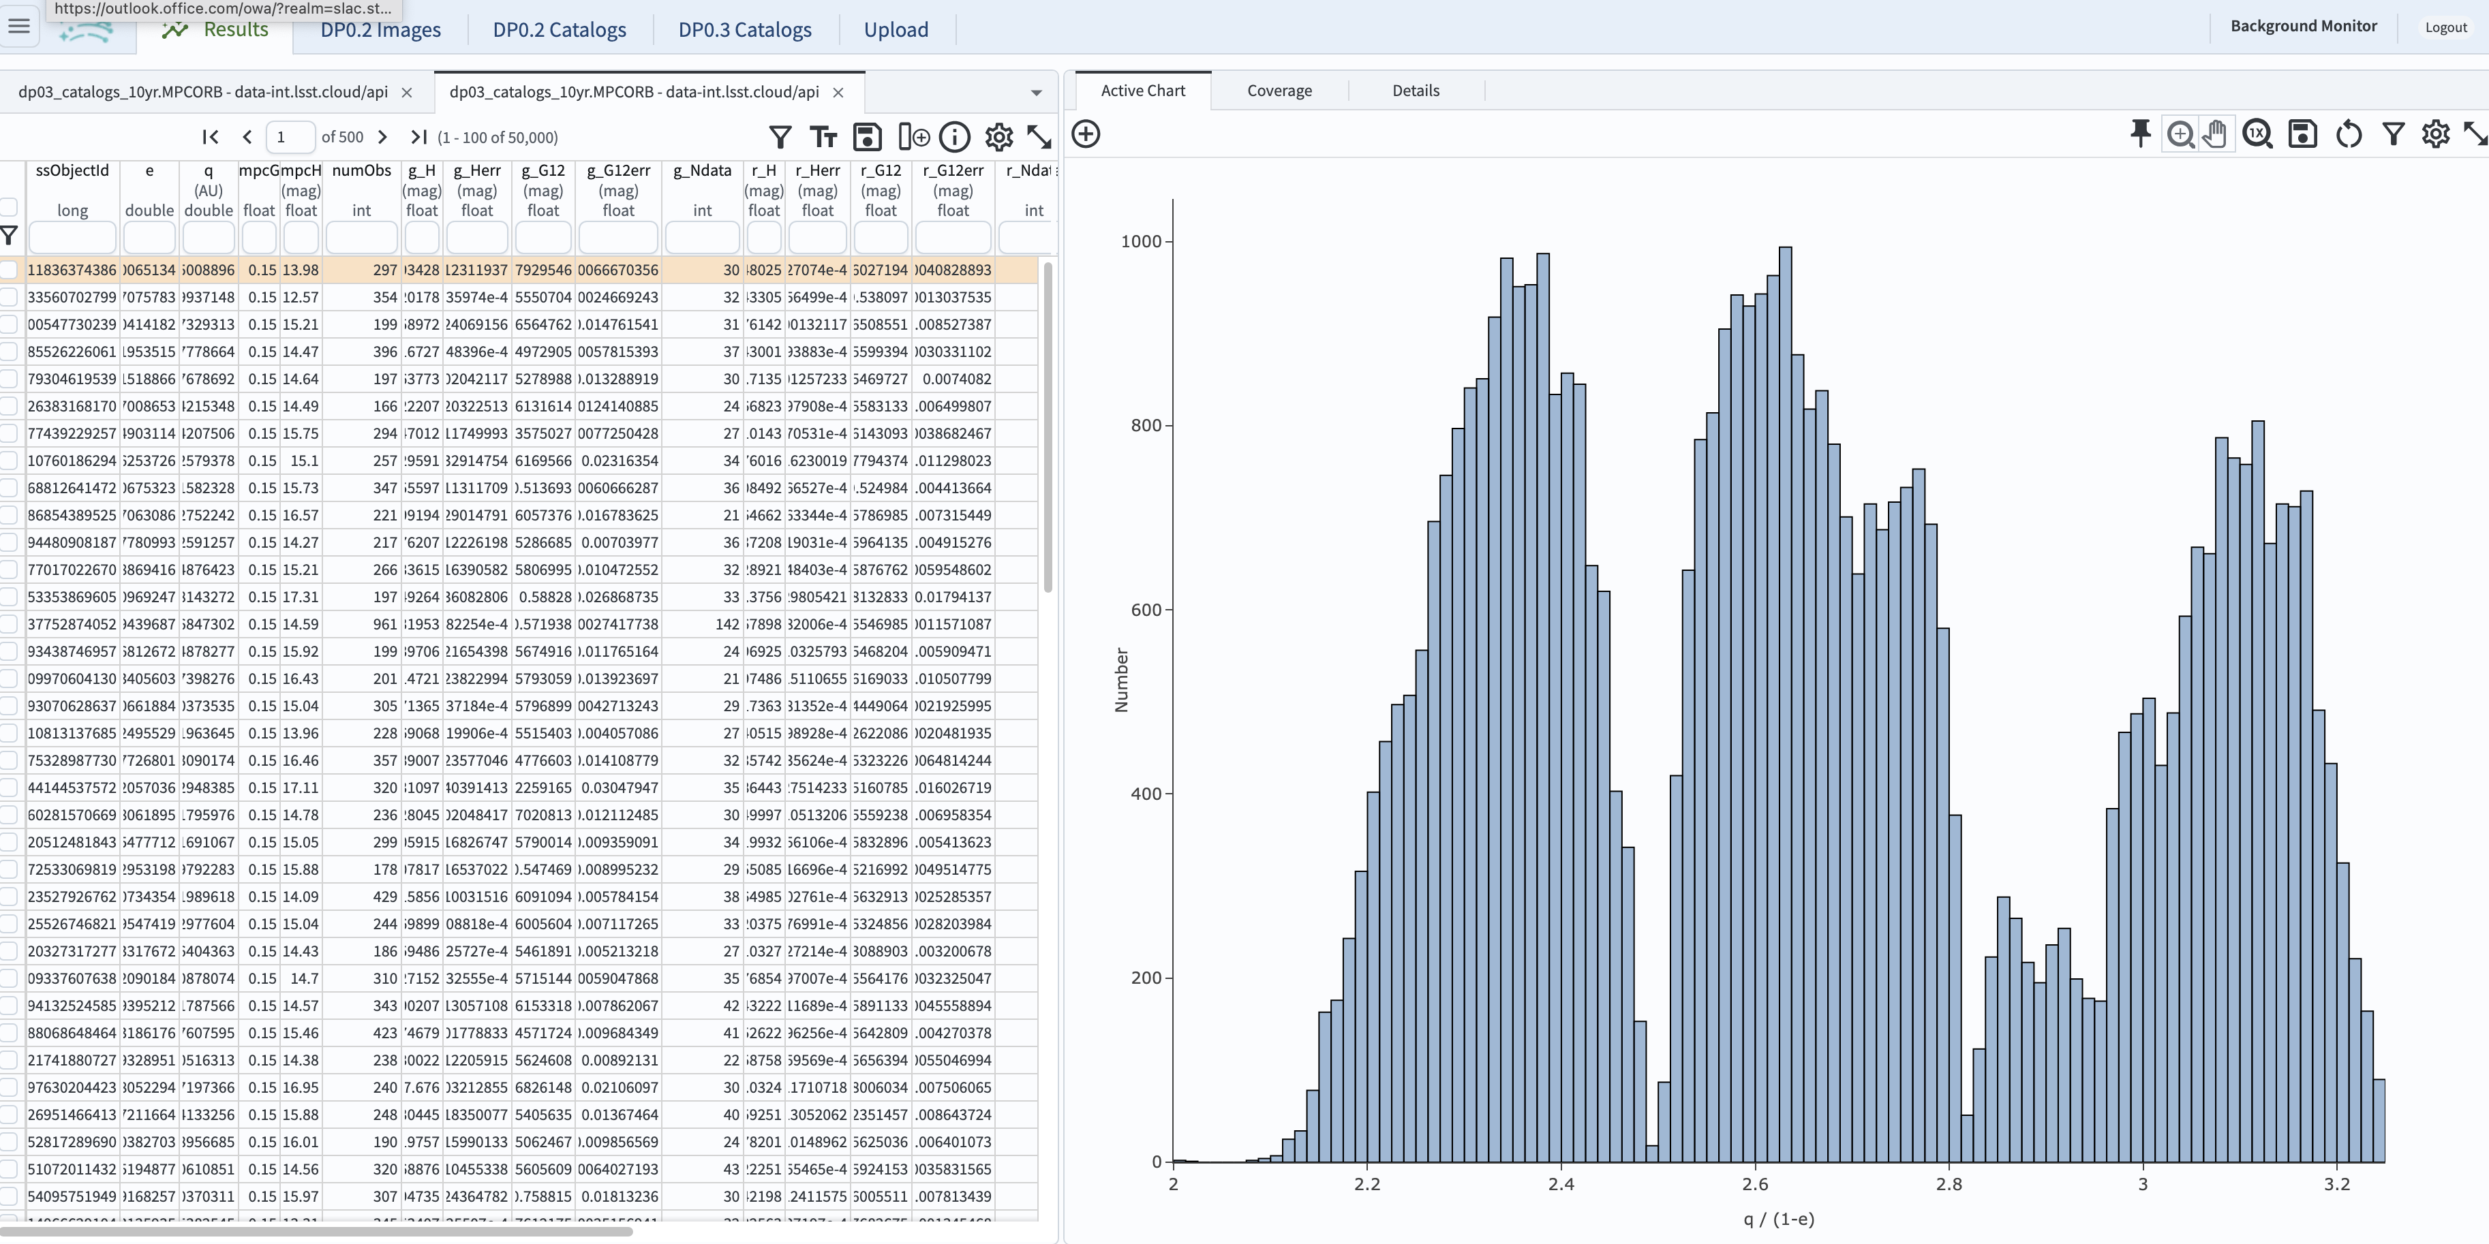The height and width of the screenshot is (1244, 2489).
Task: Open table tabs dropdown arrow
Action: [1036, 93]
